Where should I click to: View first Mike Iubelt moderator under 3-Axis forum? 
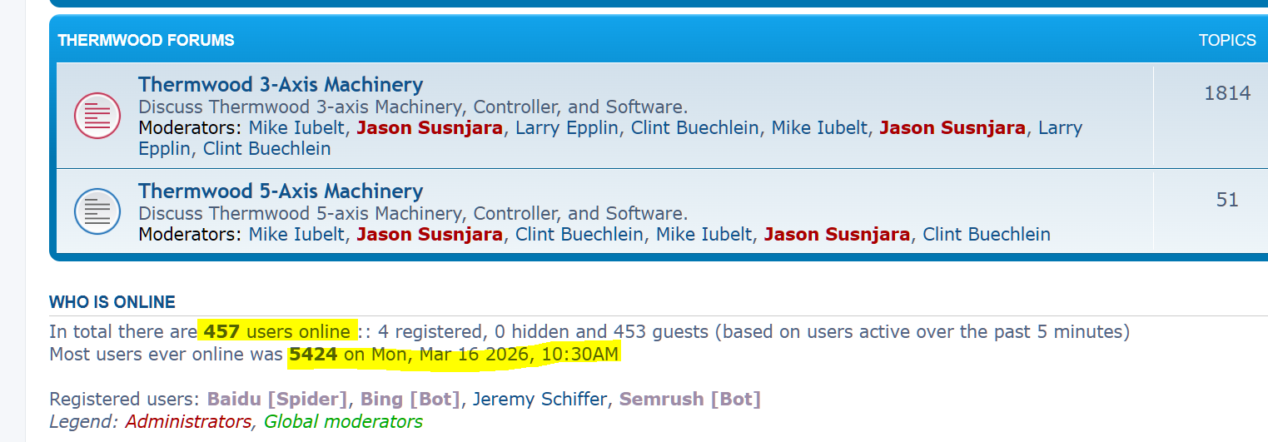click(296, 127)
